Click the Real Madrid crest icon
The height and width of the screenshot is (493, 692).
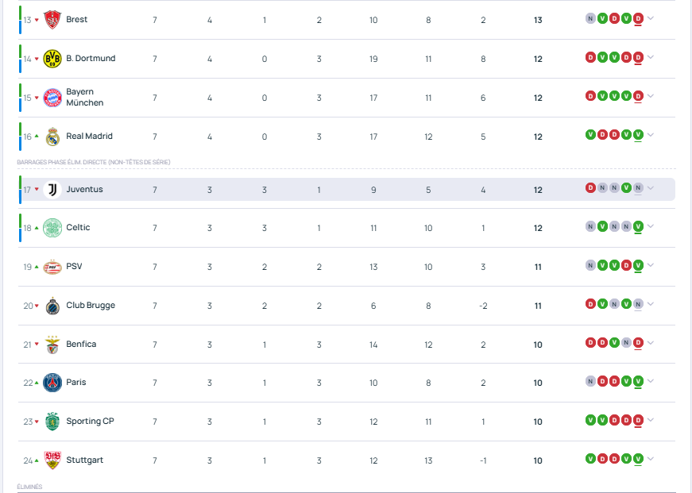52,137
